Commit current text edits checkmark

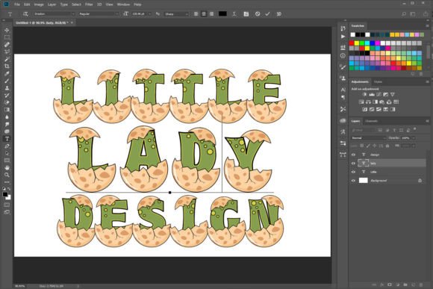[x=267, y=13]
